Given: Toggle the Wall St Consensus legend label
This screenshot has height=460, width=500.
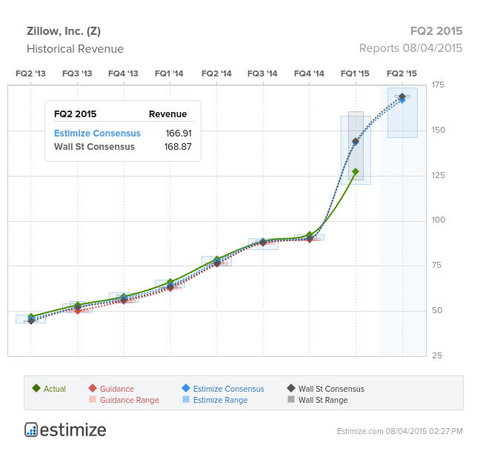Looking at the screenshot, I should click(x=331, y=389).
